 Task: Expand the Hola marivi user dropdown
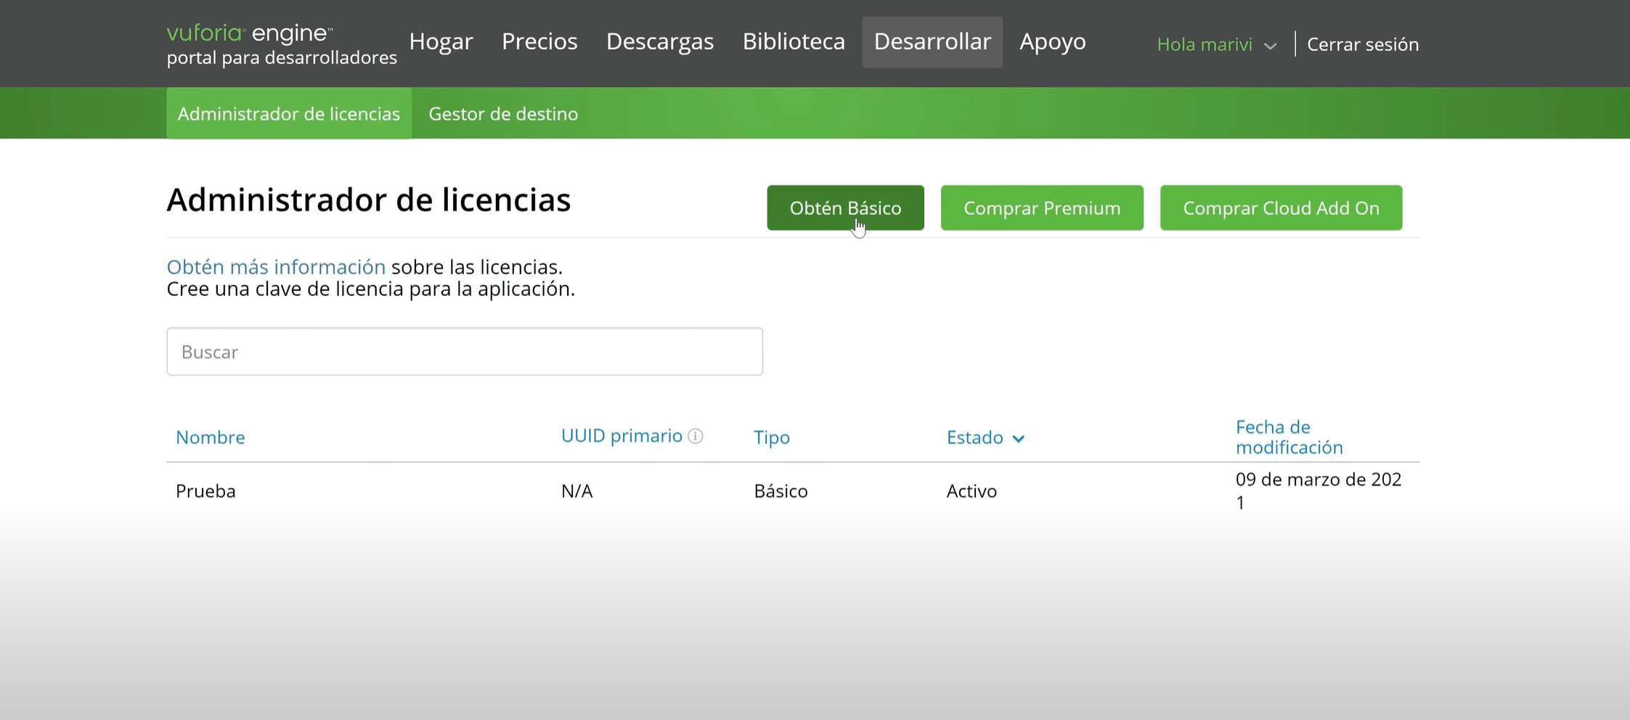click(x=1217, y=44)
